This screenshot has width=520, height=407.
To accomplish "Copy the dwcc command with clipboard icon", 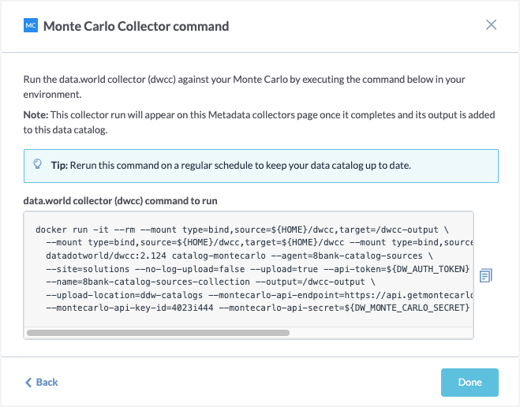I will (x=486, y=275).
